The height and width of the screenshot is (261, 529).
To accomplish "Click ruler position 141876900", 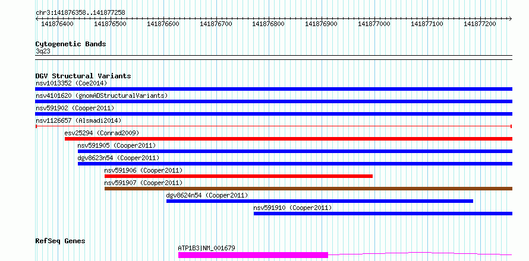I will click(321, 24).
